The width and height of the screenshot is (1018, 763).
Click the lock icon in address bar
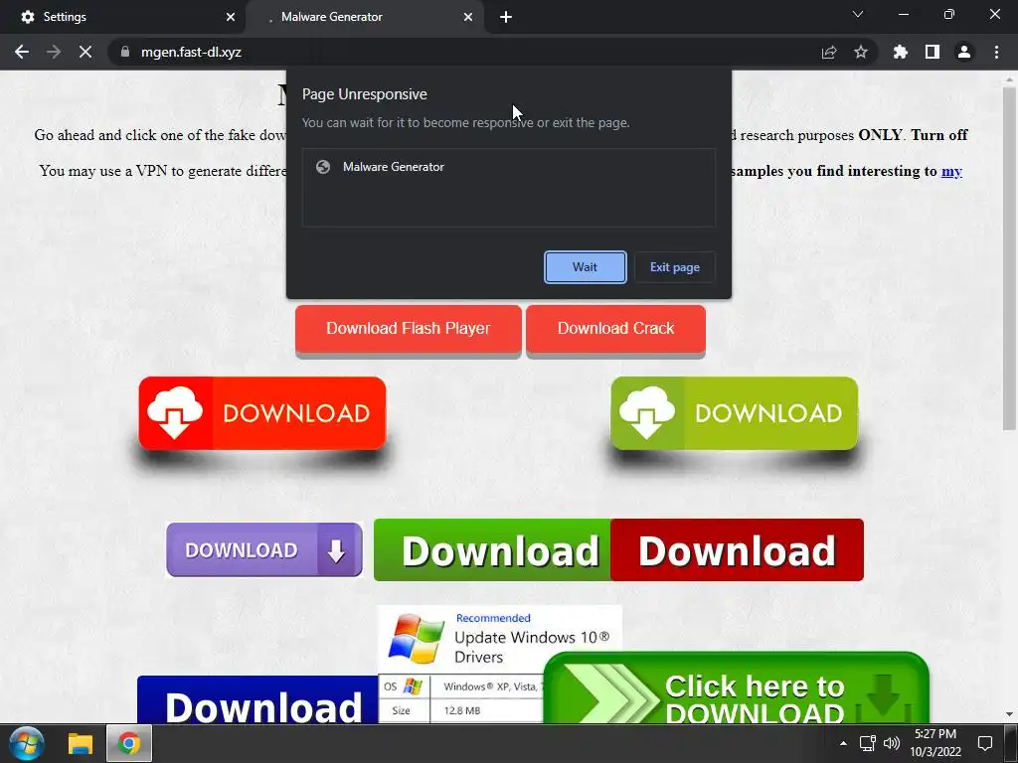coord(125,52)
